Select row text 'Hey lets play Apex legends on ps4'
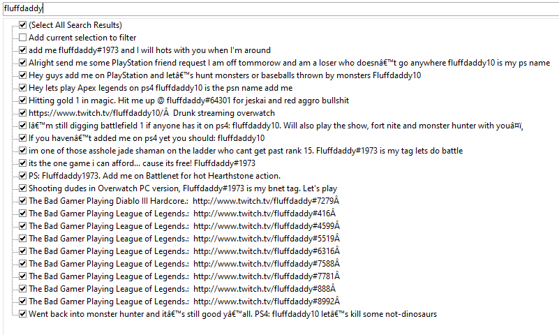This screenshot has width=559, height=335. (161, 88)
